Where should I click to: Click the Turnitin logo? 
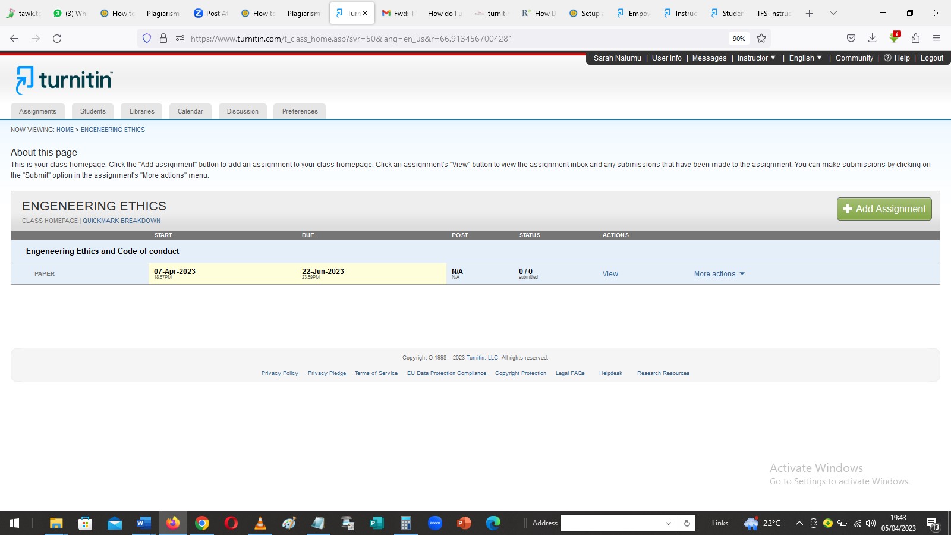tap(64, 80)
